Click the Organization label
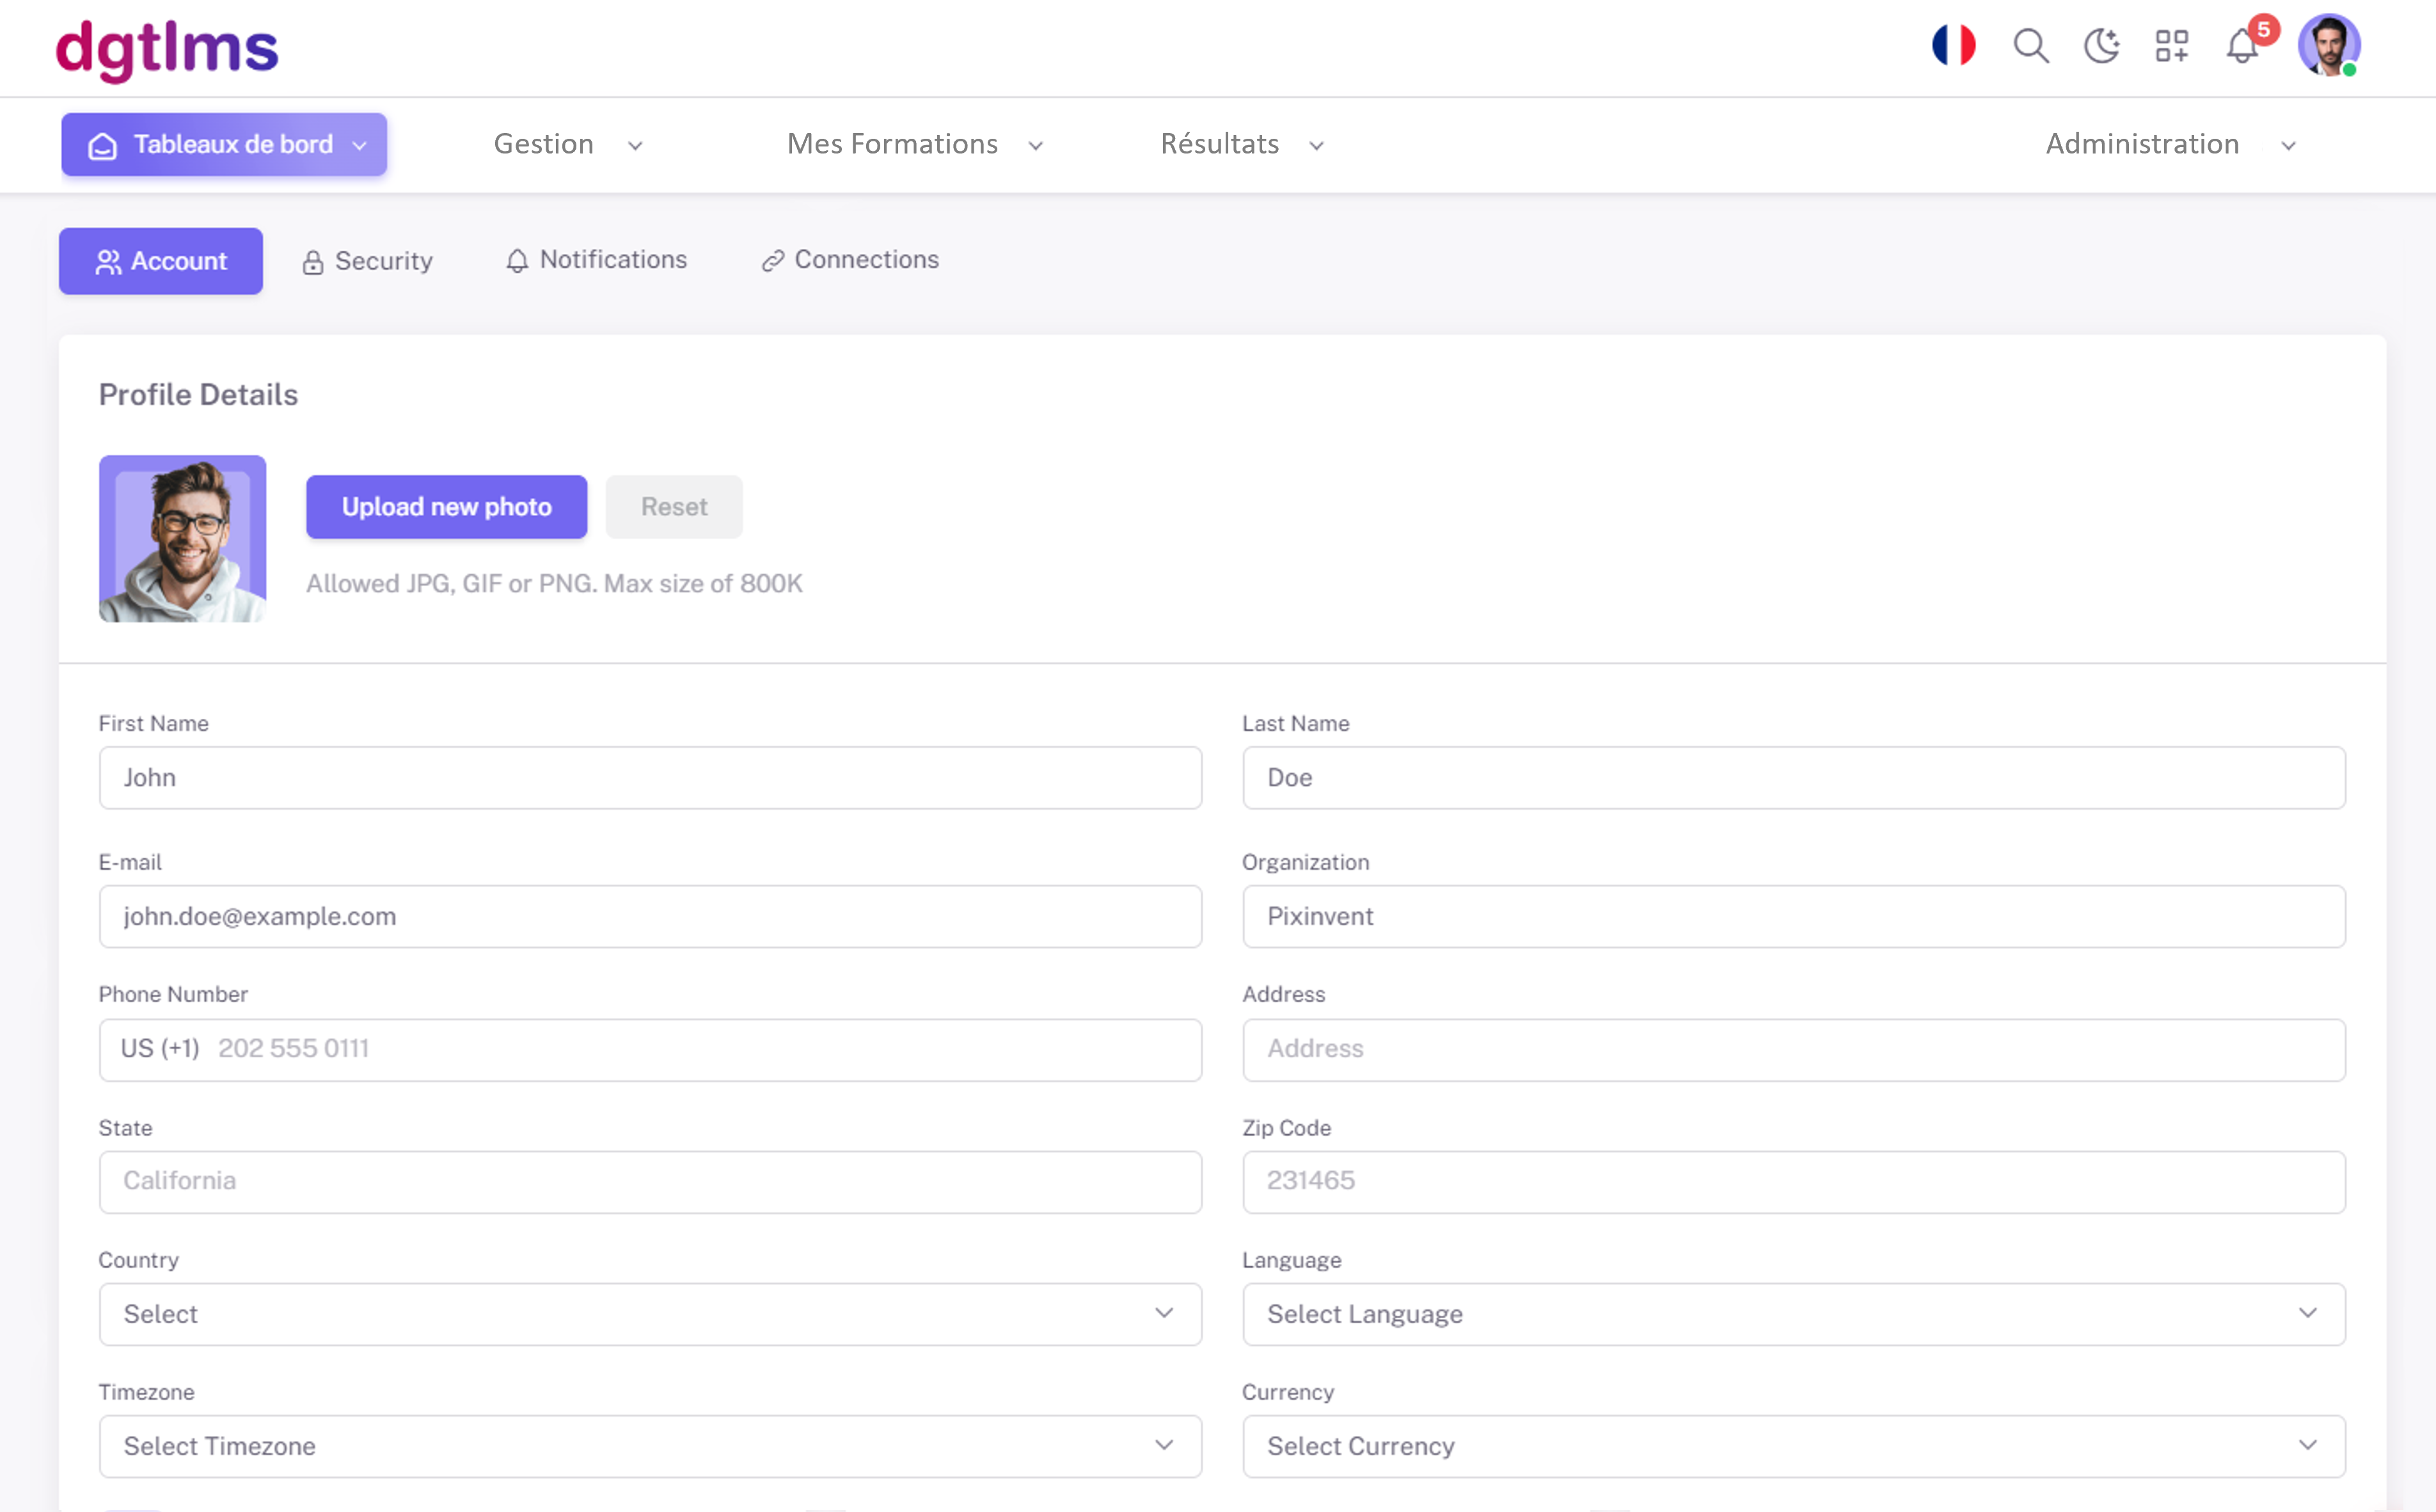Screen dimensions: 2436x1512 [x=1305, y=863]
